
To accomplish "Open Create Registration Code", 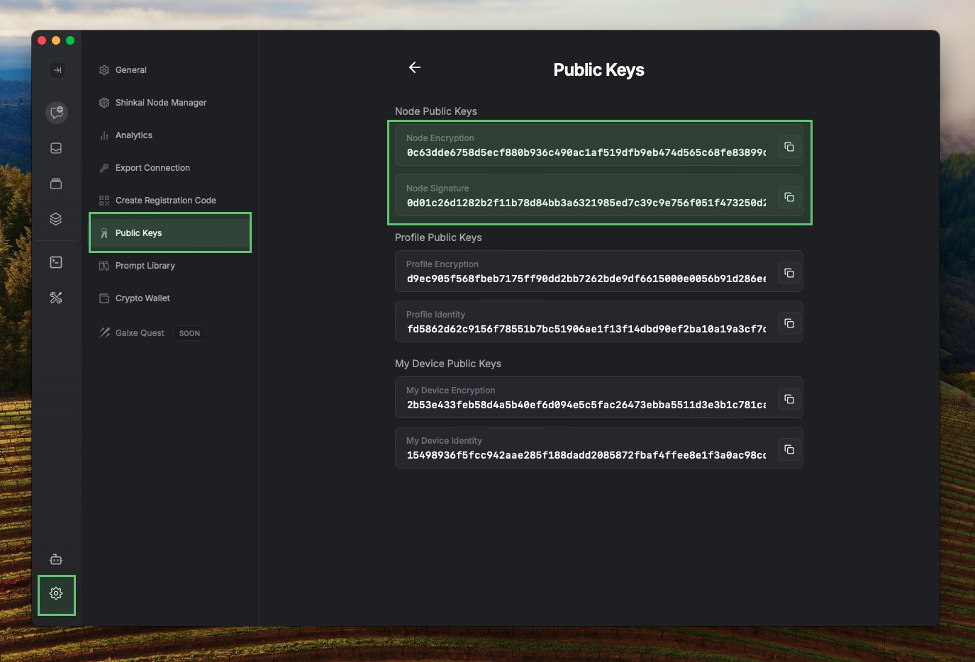I will (166, 200).
